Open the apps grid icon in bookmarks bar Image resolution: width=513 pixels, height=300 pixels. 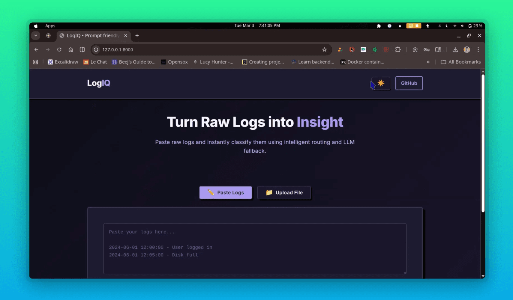tap(35, 62)
